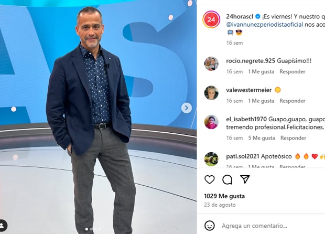Viewport: 325px width, 234px height.
Task: Share post via paper plane icon
Action: coord(245,179)
